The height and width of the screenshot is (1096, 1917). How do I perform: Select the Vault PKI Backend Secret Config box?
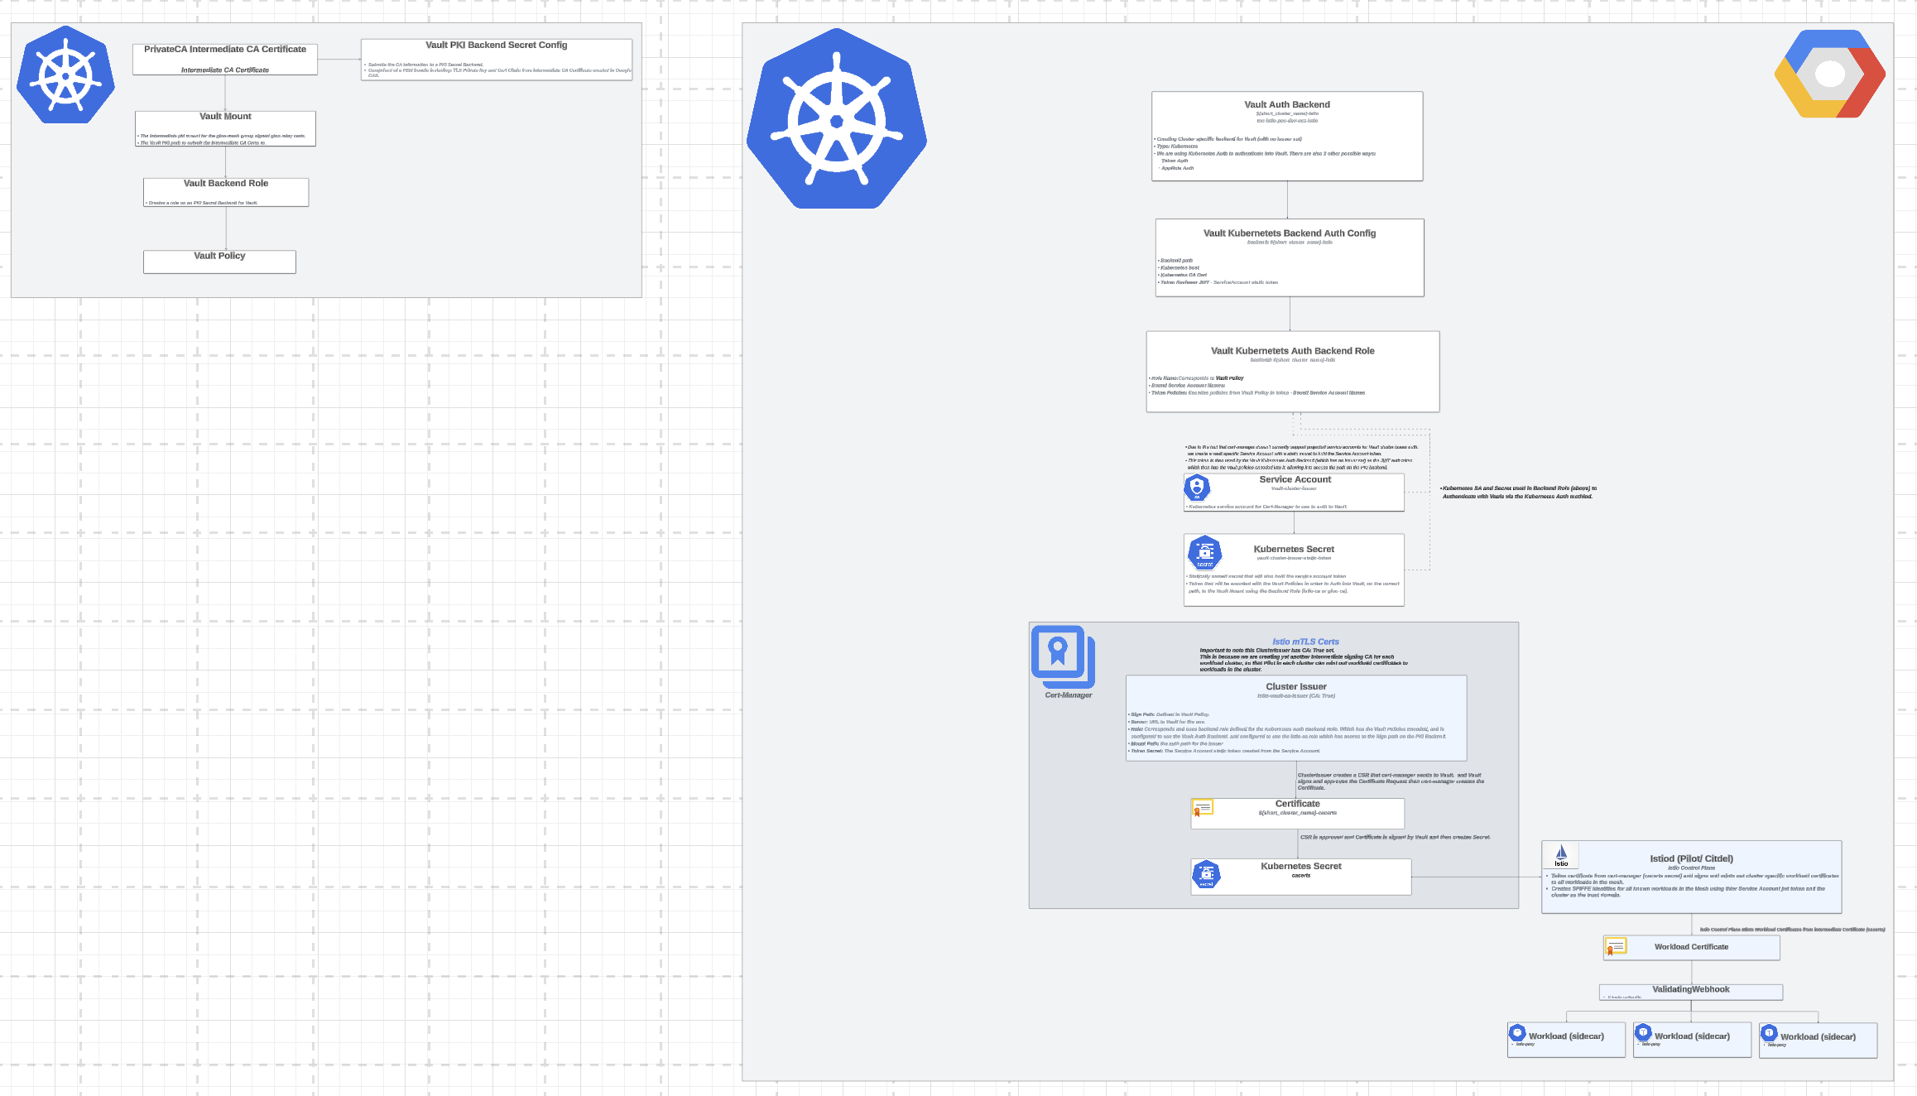pos(497,60)
